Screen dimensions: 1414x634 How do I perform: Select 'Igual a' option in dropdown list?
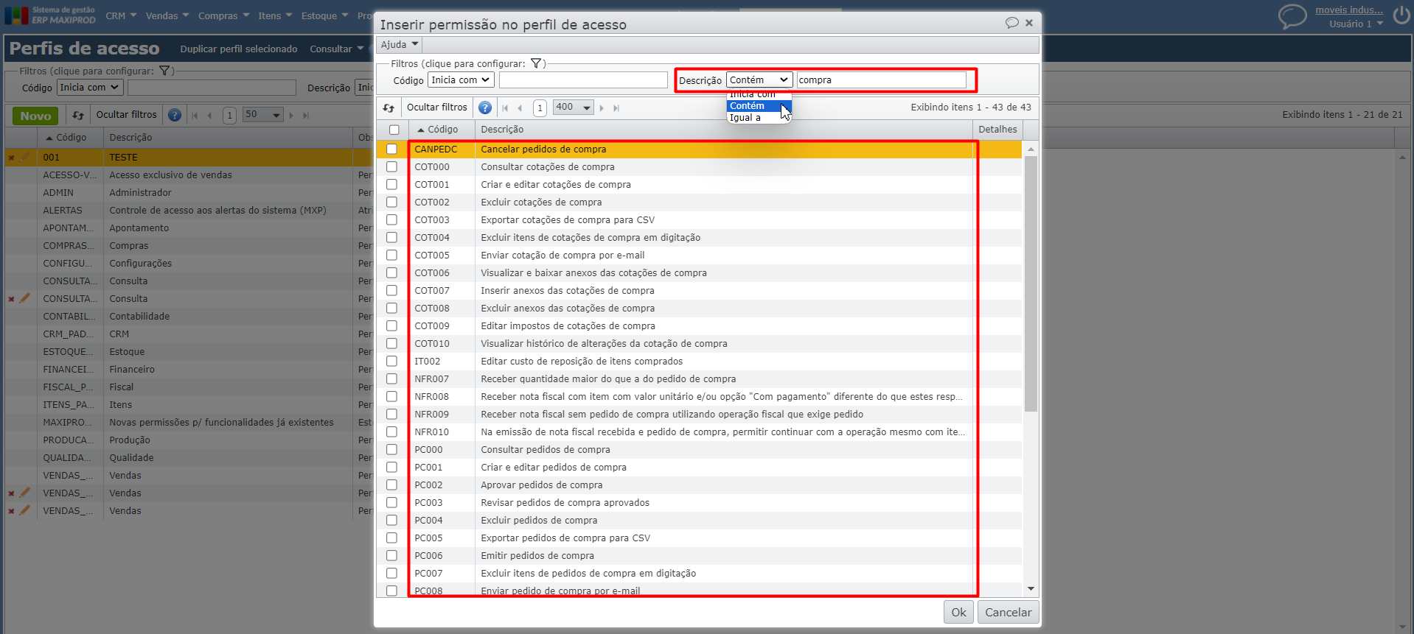(759, 118)
